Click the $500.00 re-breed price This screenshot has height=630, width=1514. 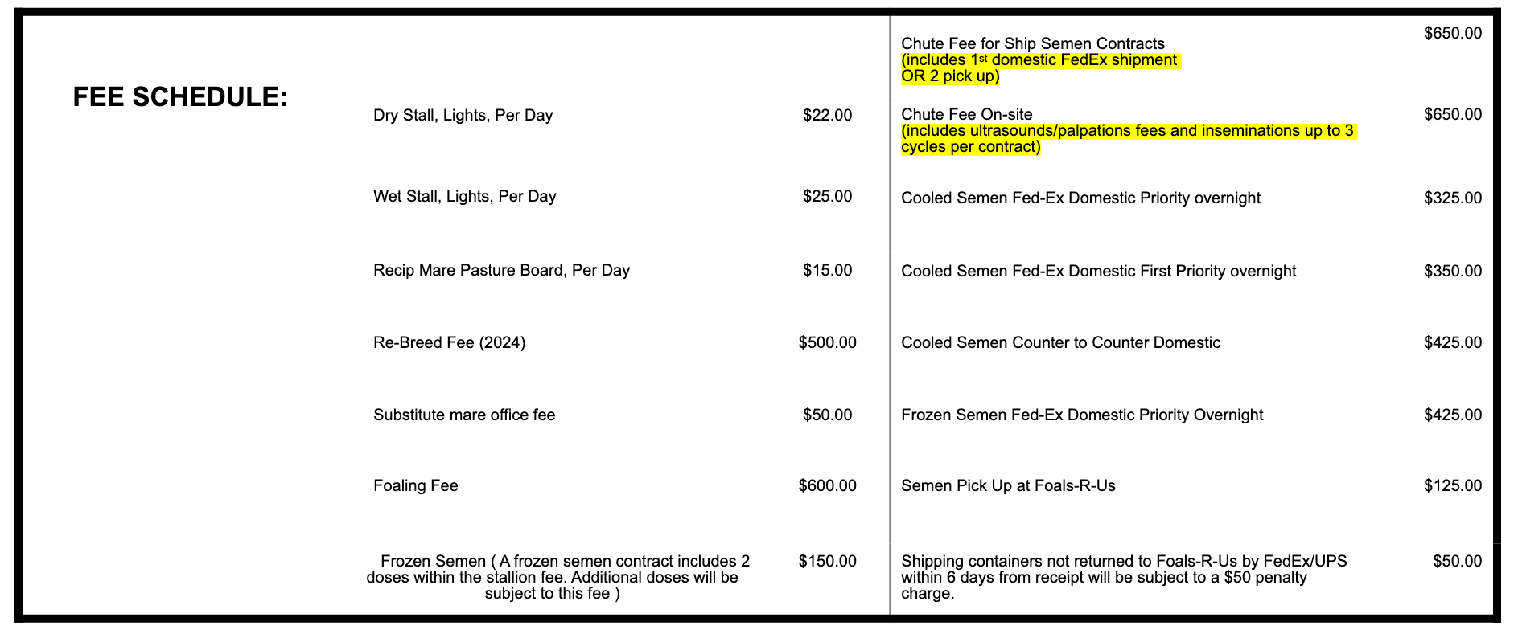pyautogui.click(x=827, y=342)
